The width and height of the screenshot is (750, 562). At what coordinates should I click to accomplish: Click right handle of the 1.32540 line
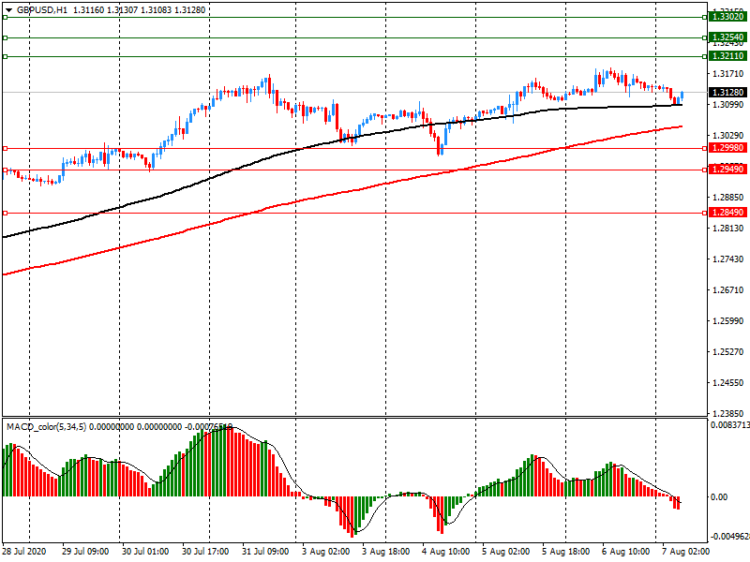705,37
